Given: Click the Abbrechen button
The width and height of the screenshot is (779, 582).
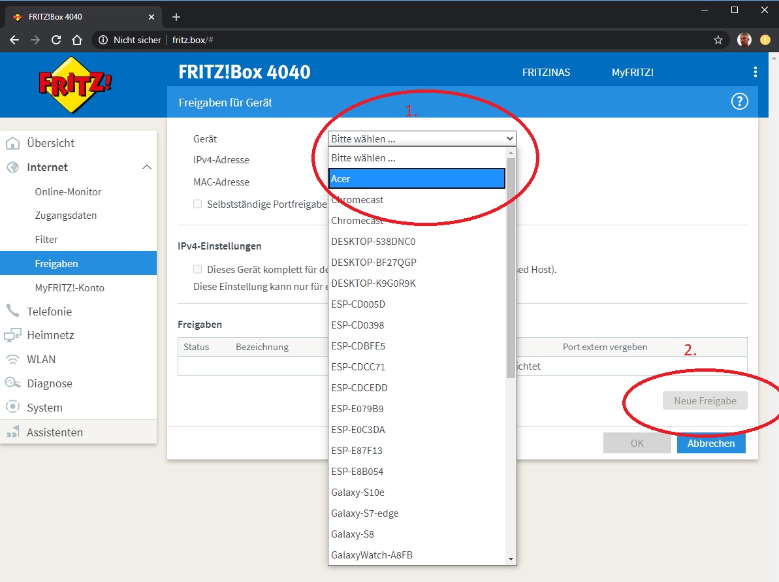Looking at the screenshot, I should point(710,443).
